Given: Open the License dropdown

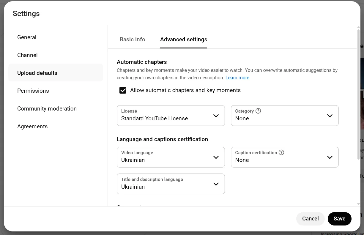Looking at the screenshot, I should click(x=171, y=116).
